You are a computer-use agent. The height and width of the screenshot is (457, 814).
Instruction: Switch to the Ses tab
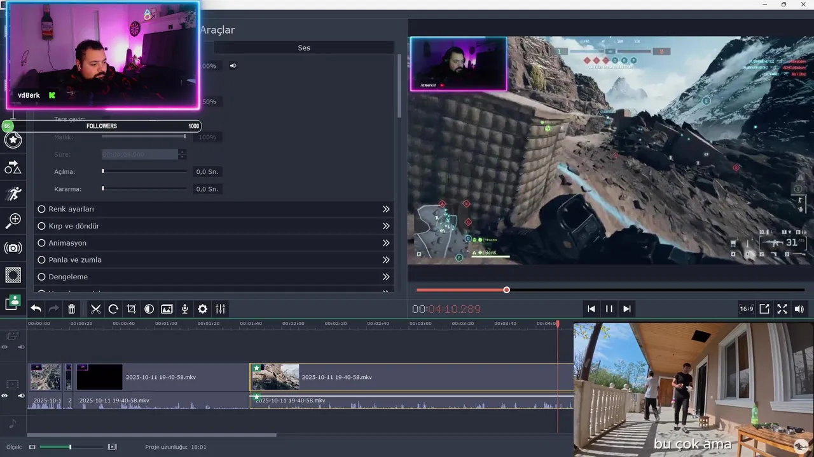click(304, 48)
